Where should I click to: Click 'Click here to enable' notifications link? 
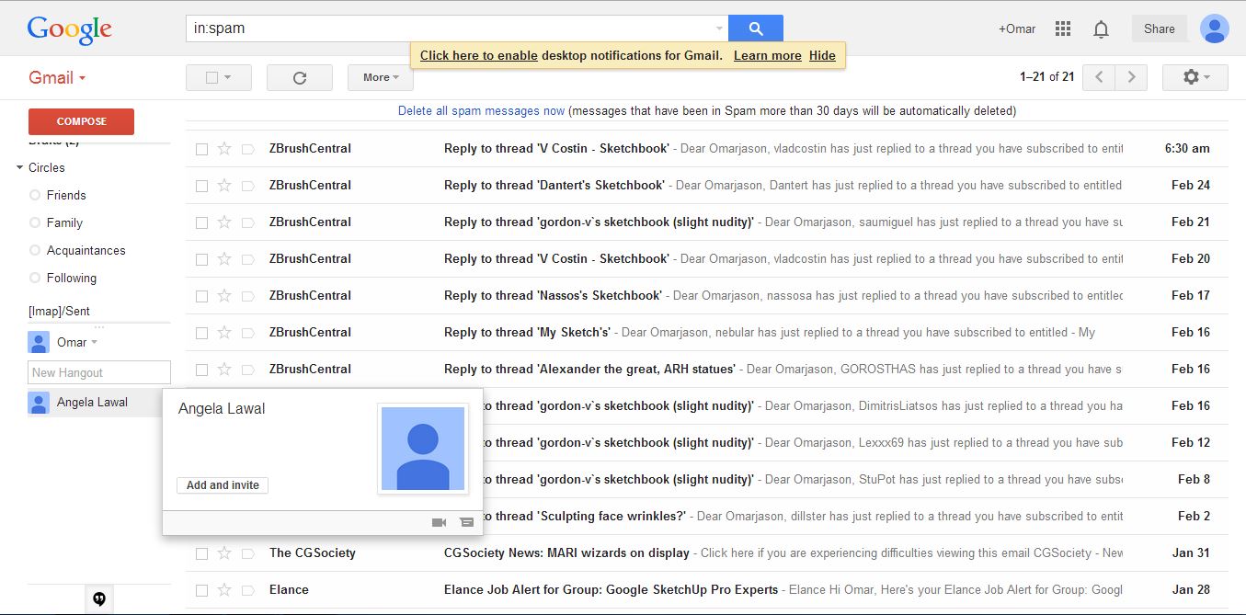pyautogui.click(x=479, y=55)
